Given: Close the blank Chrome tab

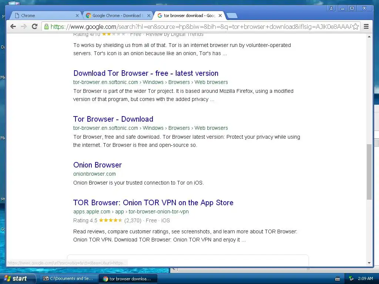Looking at the screenshot, I should click(x=77, y=16).
